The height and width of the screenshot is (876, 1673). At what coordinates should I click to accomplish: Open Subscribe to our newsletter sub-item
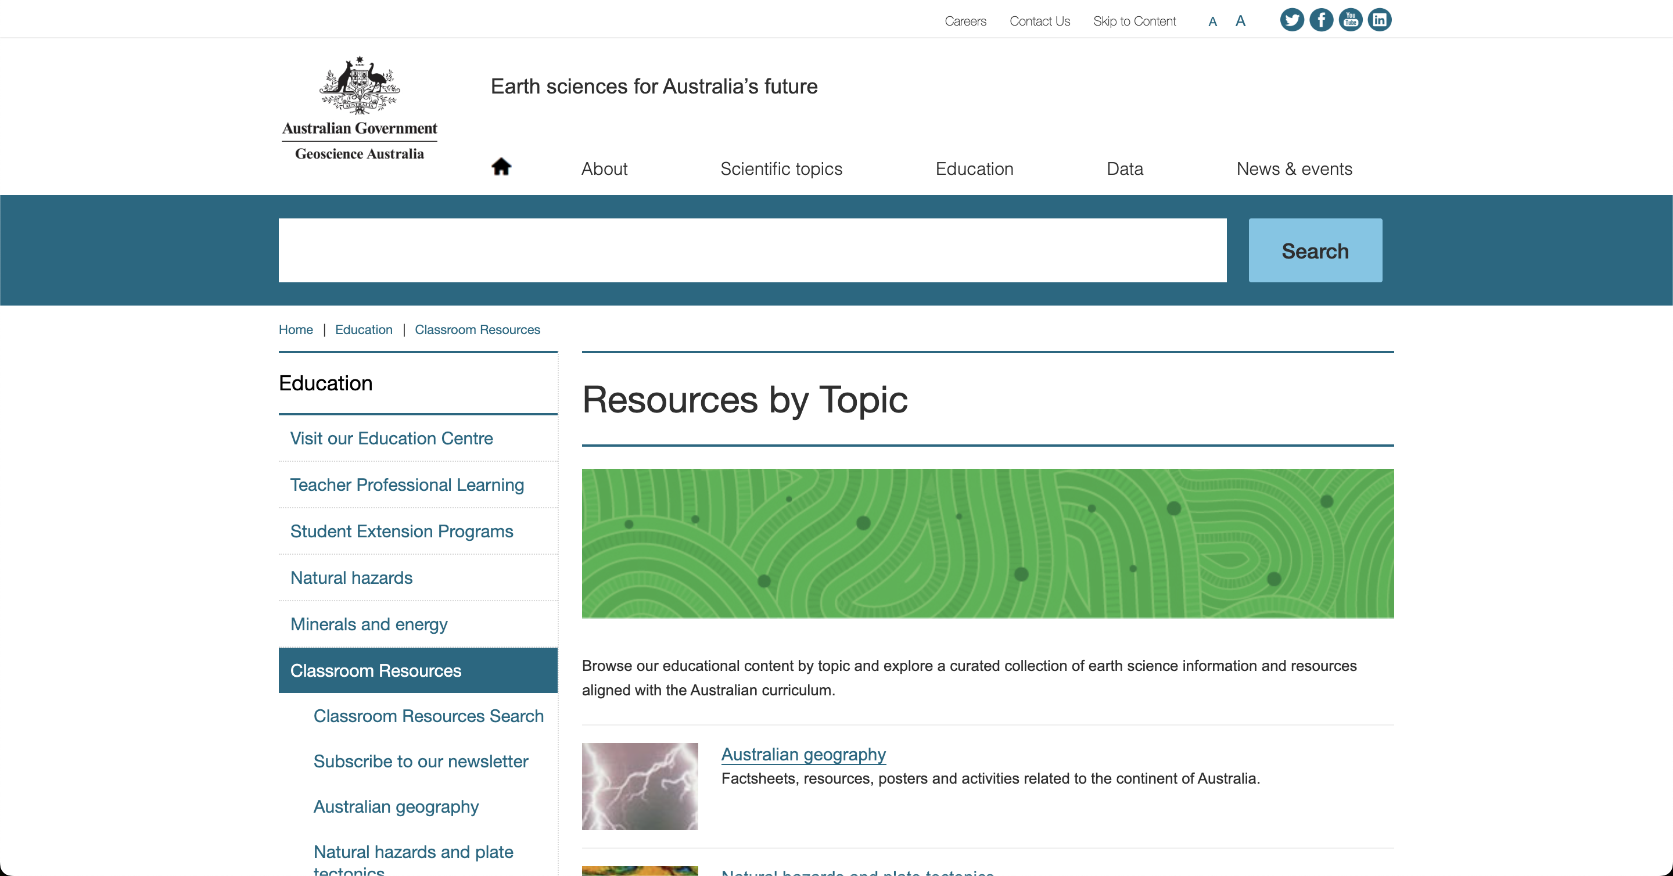(421, 761)
